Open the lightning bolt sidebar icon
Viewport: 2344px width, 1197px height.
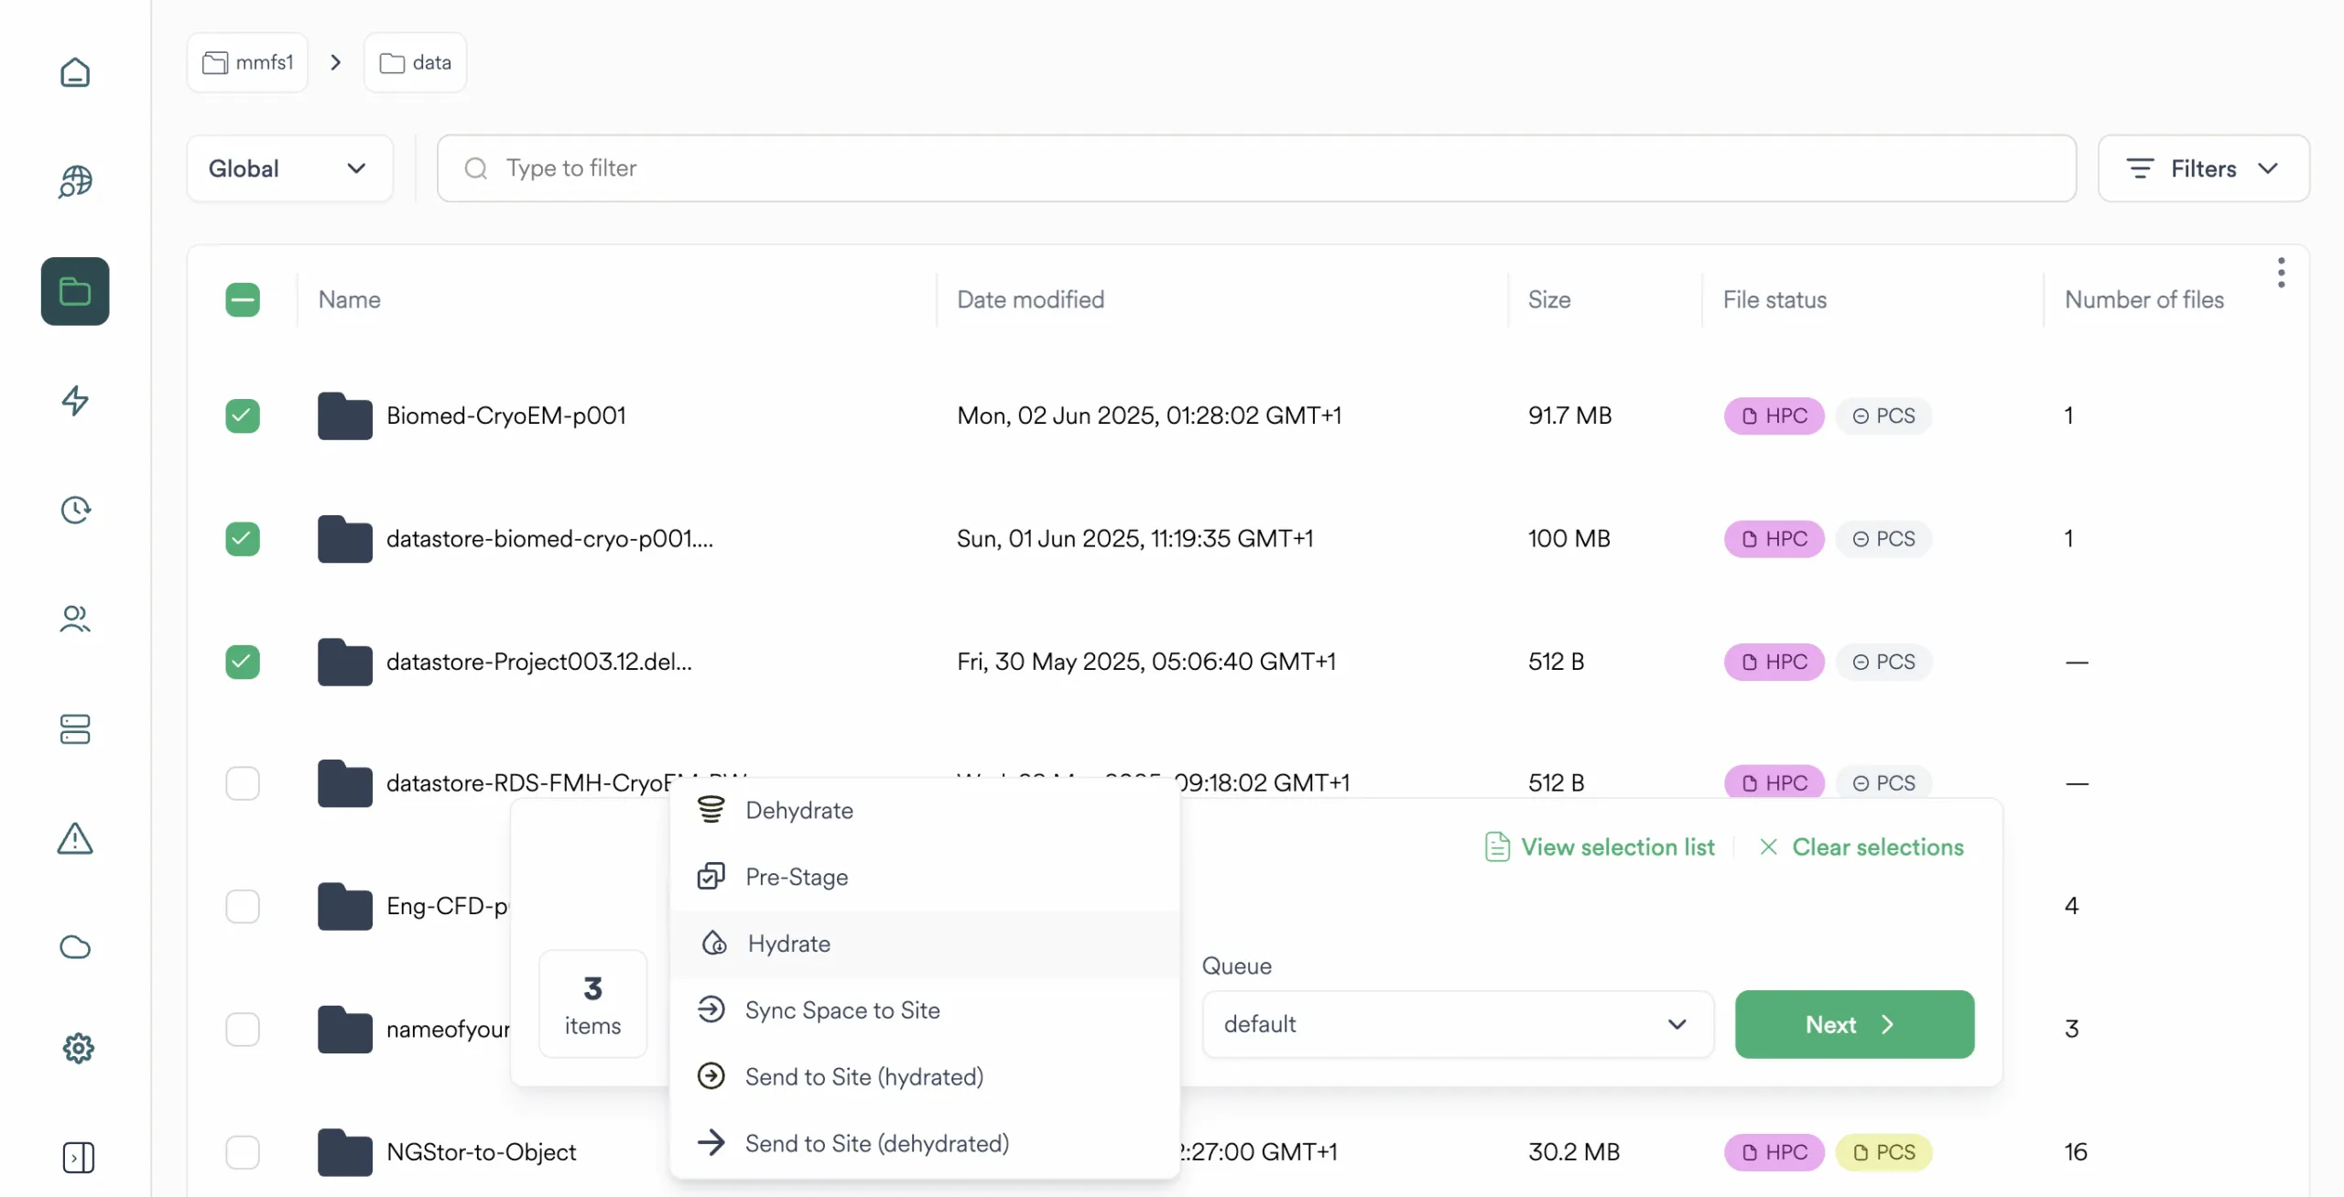point(75,400)
